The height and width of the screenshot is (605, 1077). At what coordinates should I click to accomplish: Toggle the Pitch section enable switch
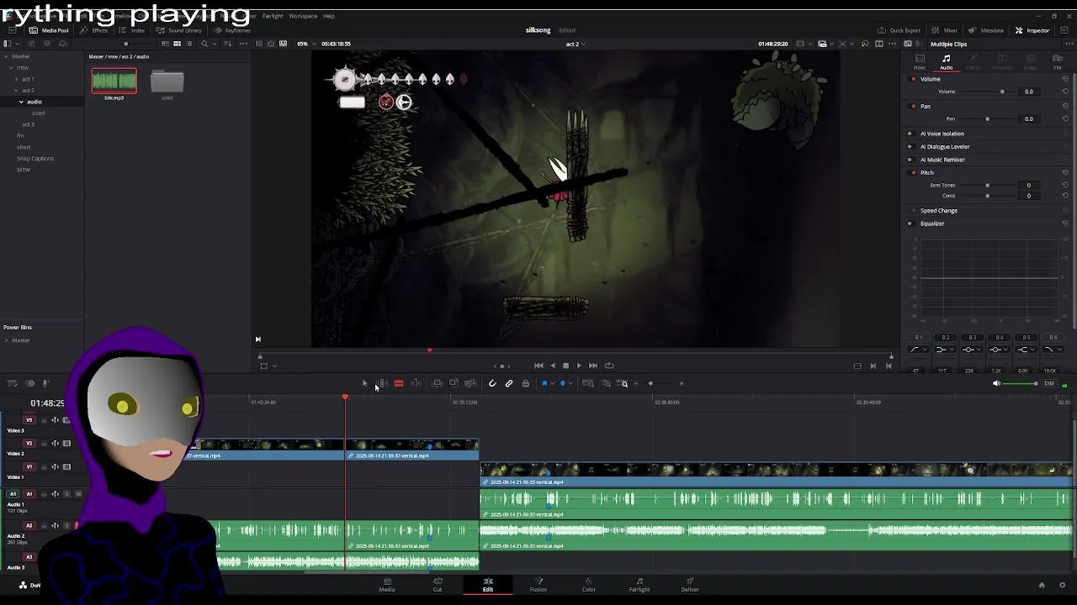914,172
